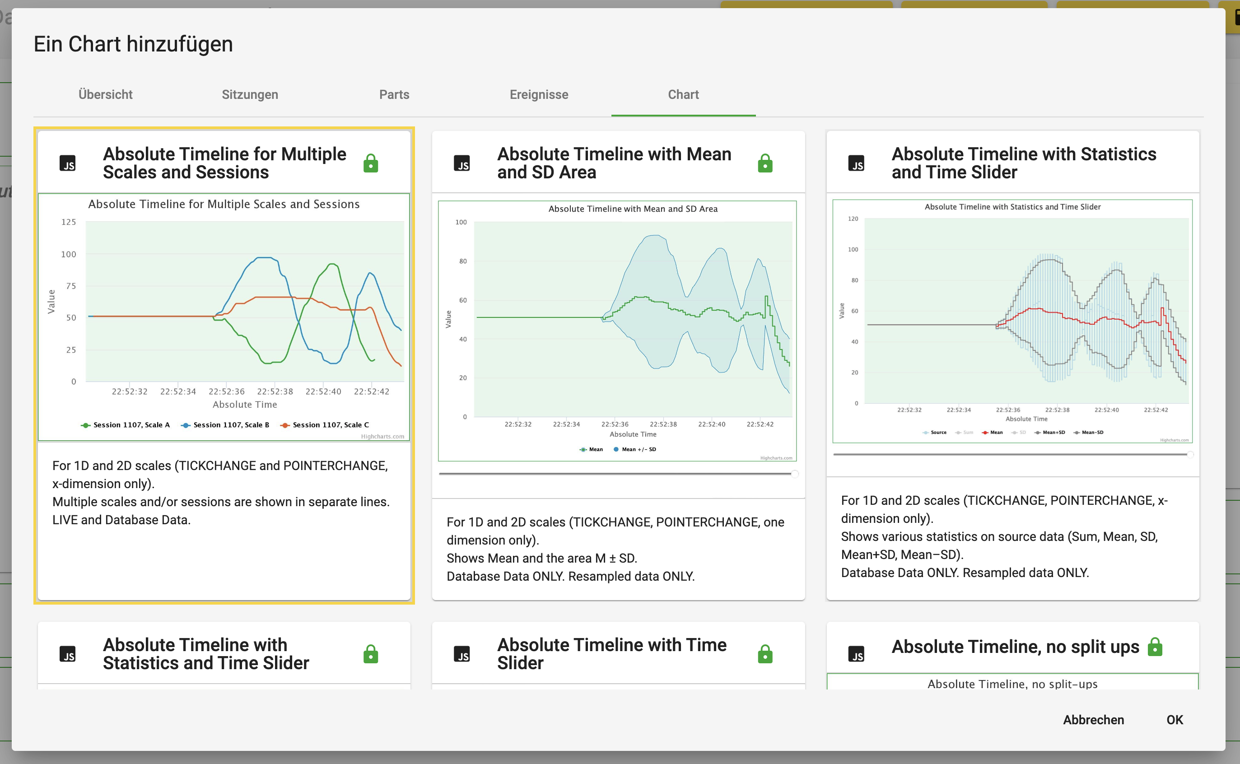Click time slider under Mean and SD Area chart
The image size is (1240, 764).
tap(619, 474)
